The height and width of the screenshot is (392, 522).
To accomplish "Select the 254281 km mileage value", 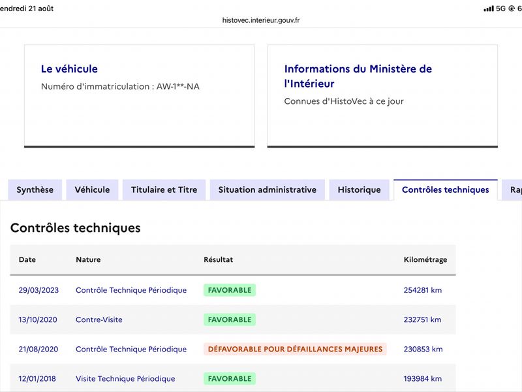I will click(423, 290).
